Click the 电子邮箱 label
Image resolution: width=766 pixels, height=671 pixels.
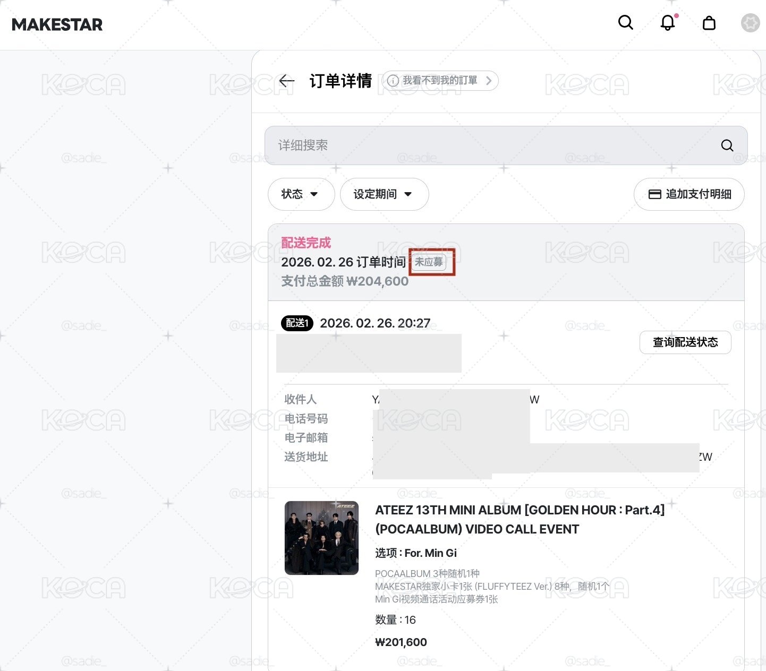point(306,438)
